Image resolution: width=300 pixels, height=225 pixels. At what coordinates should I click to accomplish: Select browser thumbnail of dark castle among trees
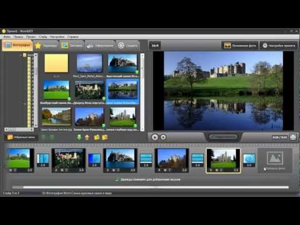[x=89, y=90]
